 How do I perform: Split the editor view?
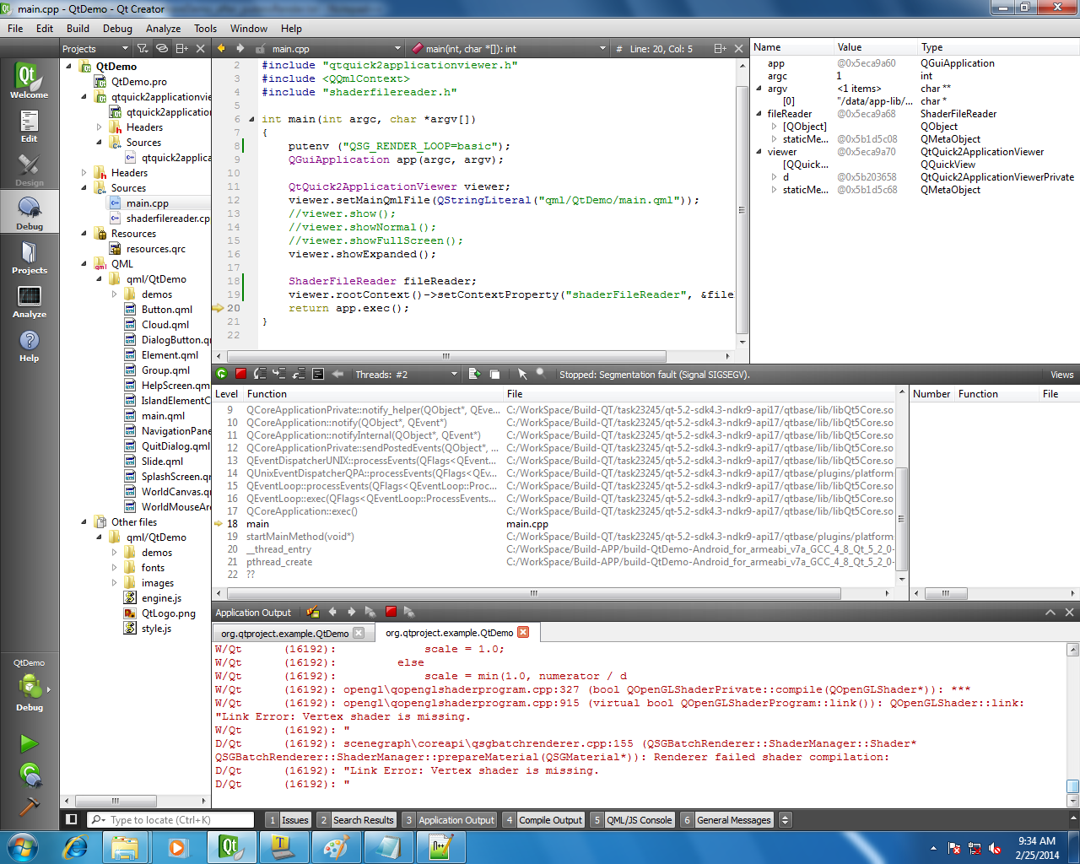(x=720, y=48)
